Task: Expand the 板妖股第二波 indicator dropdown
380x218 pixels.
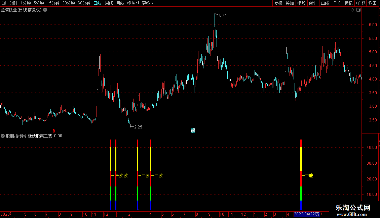Action: [3, 136]
